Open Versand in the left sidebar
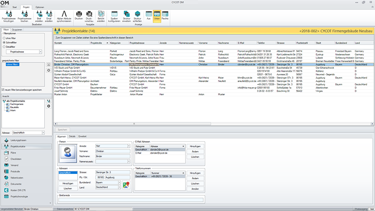This screenshot has width=375, height=211. [14, 165]
